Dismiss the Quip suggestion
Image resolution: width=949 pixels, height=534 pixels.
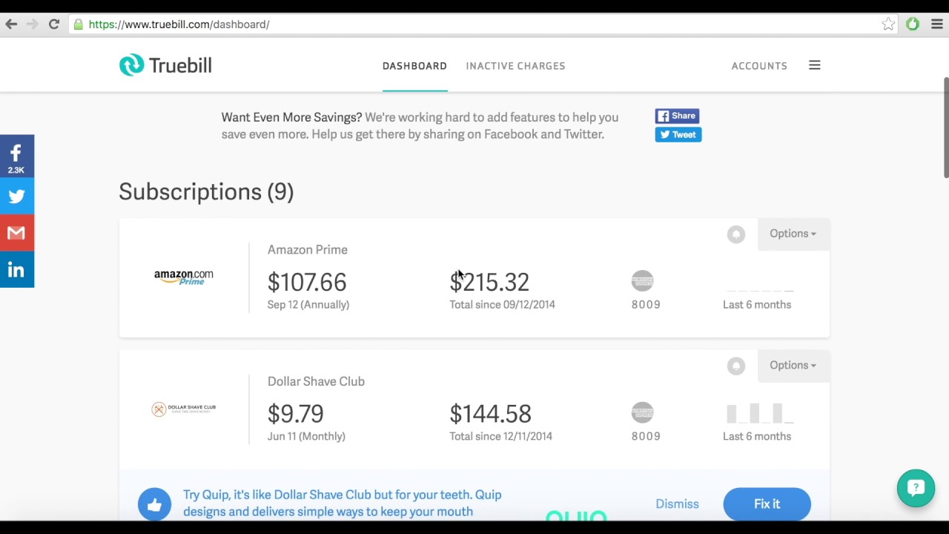pyautogui.click(x=677, y=504)
